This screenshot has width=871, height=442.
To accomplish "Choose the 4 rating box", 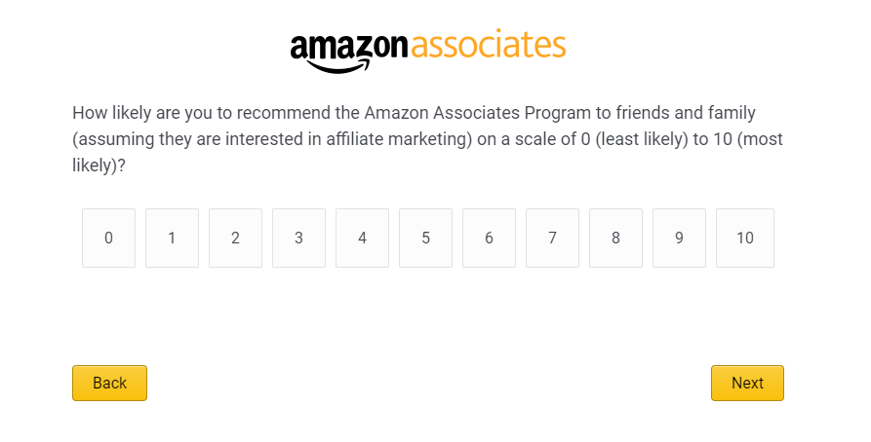I will click(x=362, y=238).
